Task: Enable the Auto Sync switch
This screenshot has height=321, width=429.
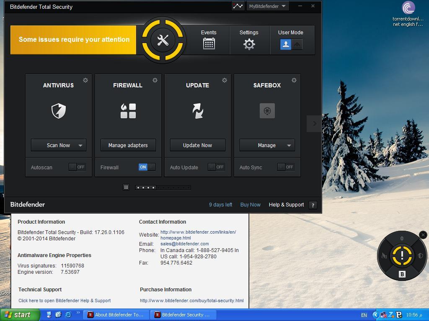Action: [x=286, y=167]
